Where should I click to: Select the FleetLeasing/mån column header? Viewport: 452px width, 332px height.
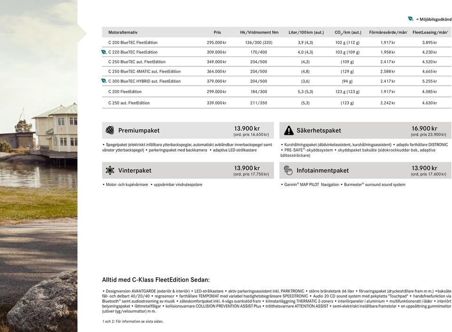coord(430,32)
